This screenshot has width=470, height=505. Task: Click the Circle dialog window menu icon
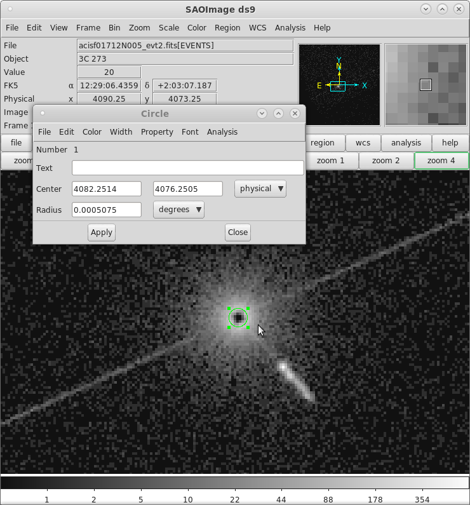(x=43, y=113)
